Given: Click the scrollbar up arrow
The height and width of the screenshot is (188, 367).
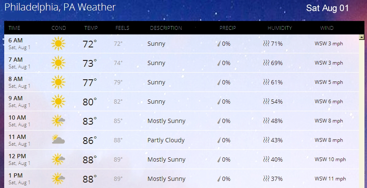Looking at the screenshot, I should 361,37.
